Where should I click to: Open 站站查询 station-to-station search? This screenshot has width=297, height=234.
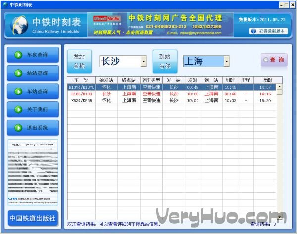click(33, 73)
